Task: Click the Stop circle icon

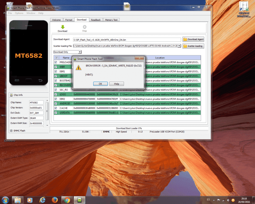Action: point(84,27)
